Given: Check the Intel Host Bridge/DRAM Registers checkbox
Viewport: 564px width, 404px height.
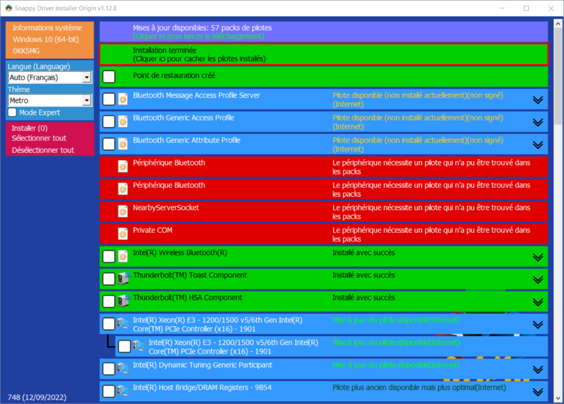Looking at the screenshot, I should pyautogui.click(x=109, y=391).
